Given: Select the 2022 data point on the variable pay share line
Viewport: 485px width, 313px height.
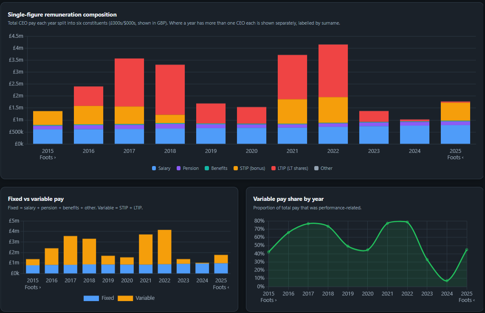Looking at the screenshot, I should tap(407, 222).
